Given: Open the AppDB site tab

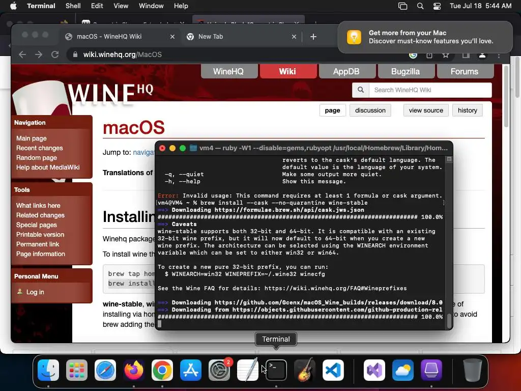Looking at the screenshot, I should pyautogui.click(x=346, y=71).
